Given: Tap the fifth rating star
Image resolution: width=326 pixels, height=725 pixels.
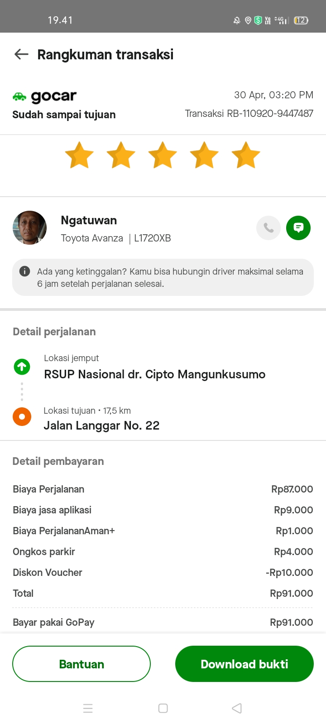Looking at the screenshot, I should click(x=246, y=155).
